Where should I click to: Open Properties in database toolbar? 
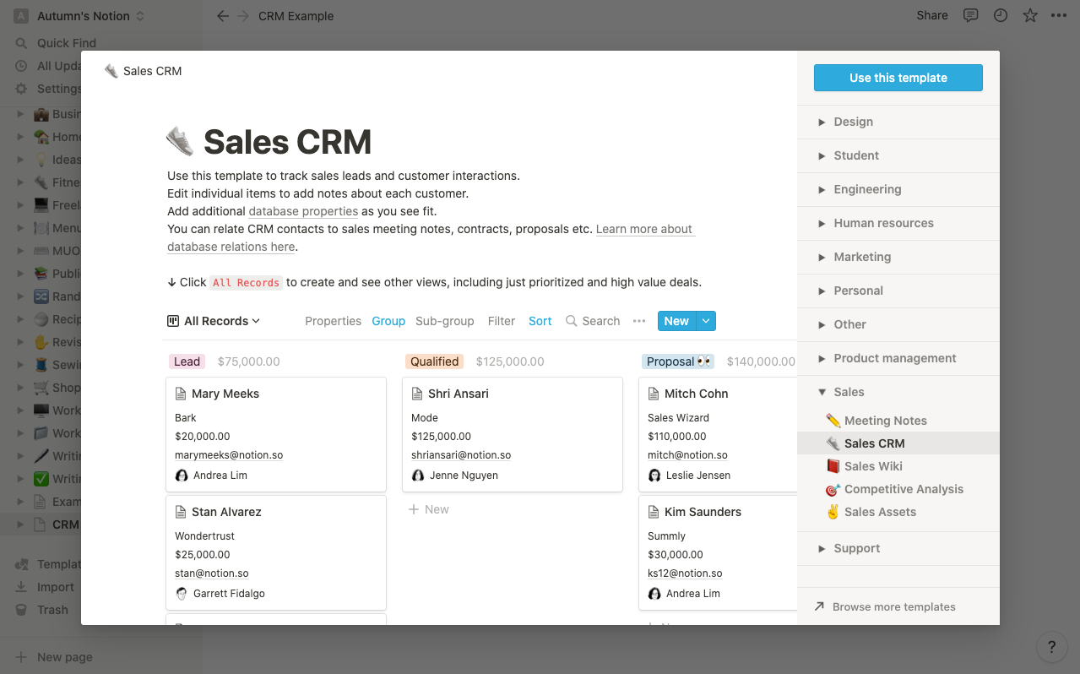(x=334, y=321)
